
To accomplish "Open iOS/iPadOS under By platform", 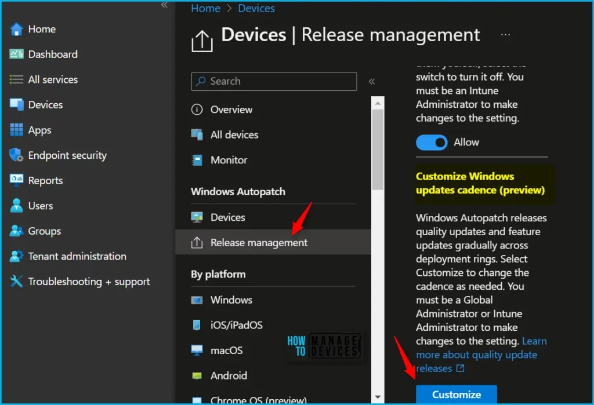I will tap(237, 325).
